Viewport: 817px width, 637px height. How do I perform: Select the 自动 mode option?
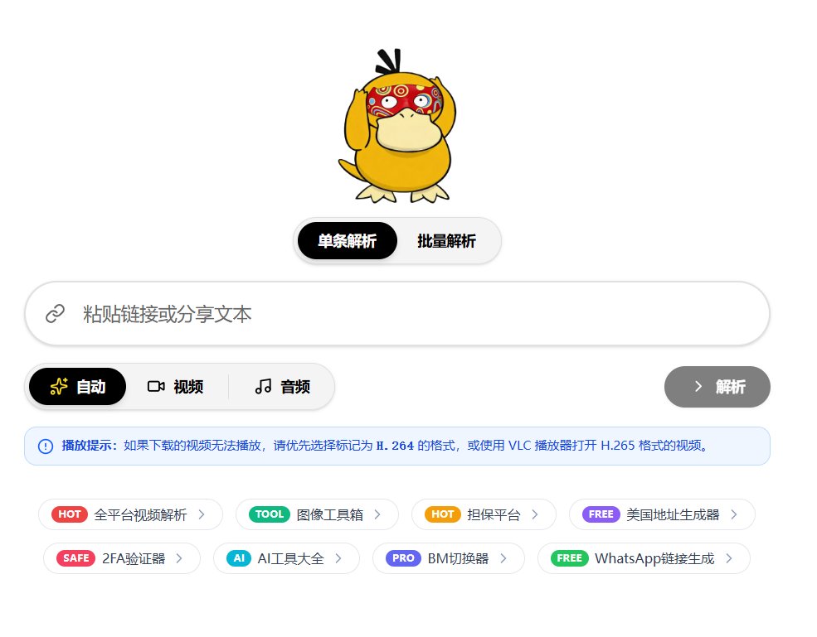click(78, 387)
